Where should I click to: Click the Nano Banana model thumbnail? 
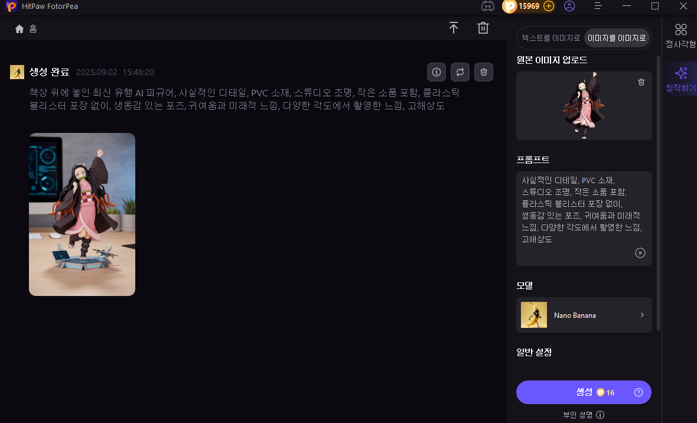pyautogui.click(x=534, y=315)
